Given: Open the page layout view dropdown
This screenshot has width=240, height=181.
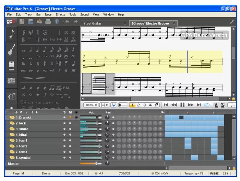Looking at the screenshot, I should (104, 105).
